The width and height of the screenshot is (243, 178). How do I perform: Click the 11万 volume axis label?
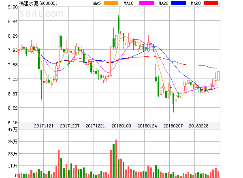[13, 166]
